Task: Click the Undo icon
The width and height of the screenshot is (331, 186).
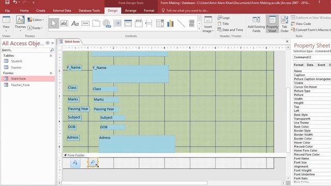Action: tap(15, 2)
